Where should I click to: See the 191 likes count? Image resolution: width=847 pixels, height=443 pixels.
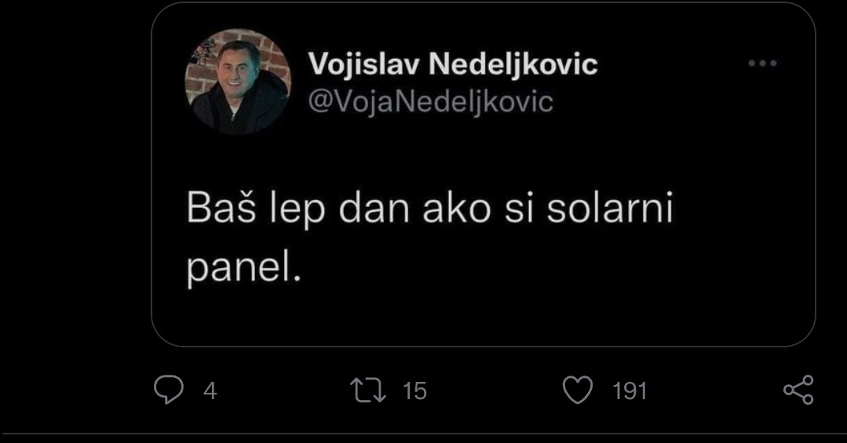(x=629, y=390)
